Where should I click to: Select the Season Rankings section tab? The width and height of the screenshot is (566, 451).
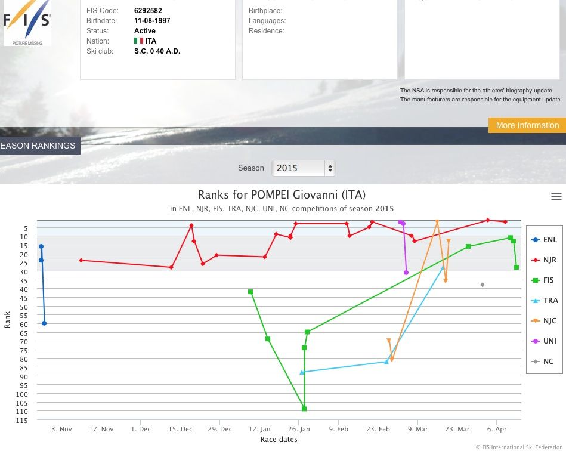point(39,146)
